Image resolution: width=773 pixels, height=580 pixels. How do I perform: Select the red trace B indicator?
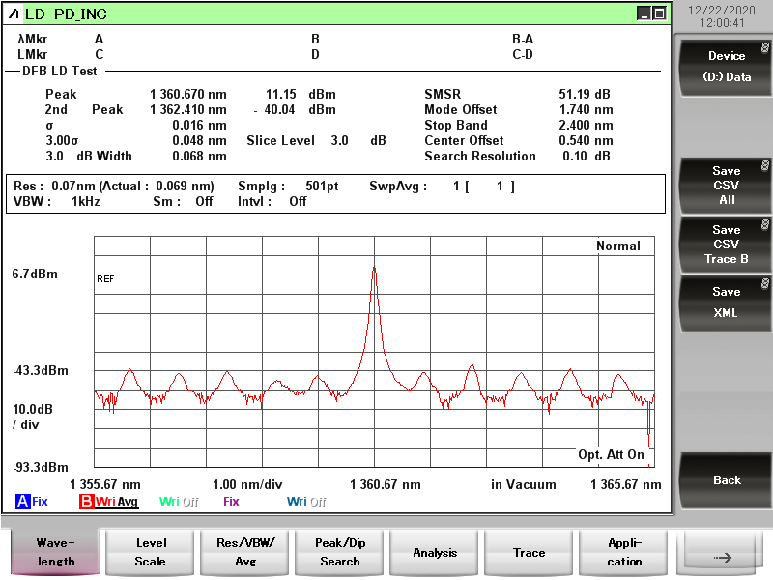87,502
